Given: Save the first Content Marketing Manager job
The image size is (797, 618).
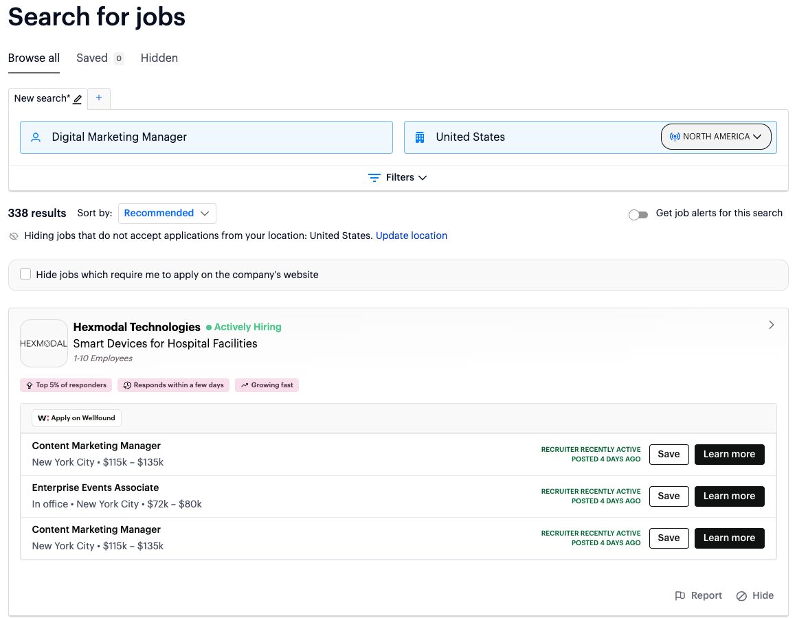Looking at the screenshot, I should pyautogui.click(x=669, y=455).
